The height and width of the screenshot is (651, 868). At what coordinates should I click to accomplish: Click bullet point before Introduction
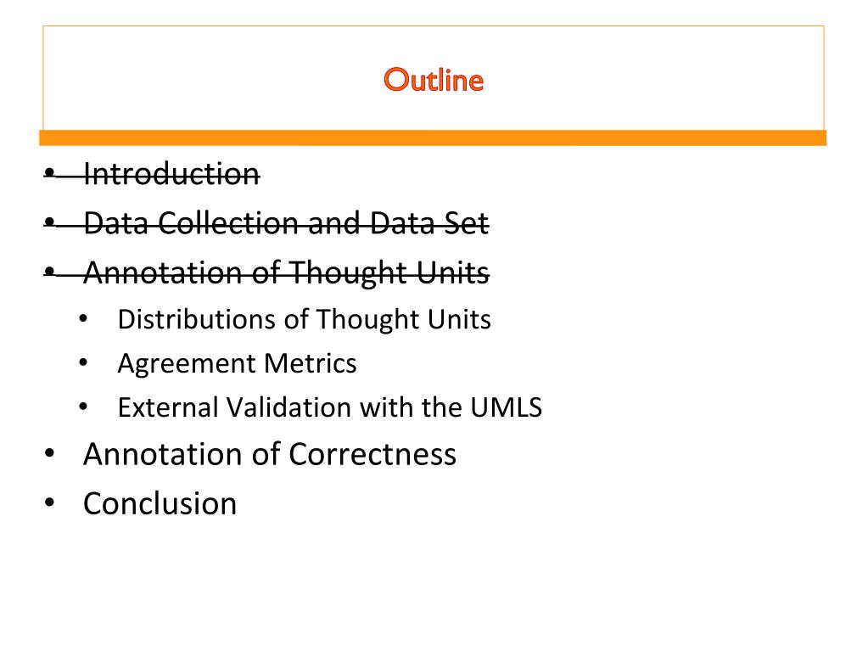(50, 174)
